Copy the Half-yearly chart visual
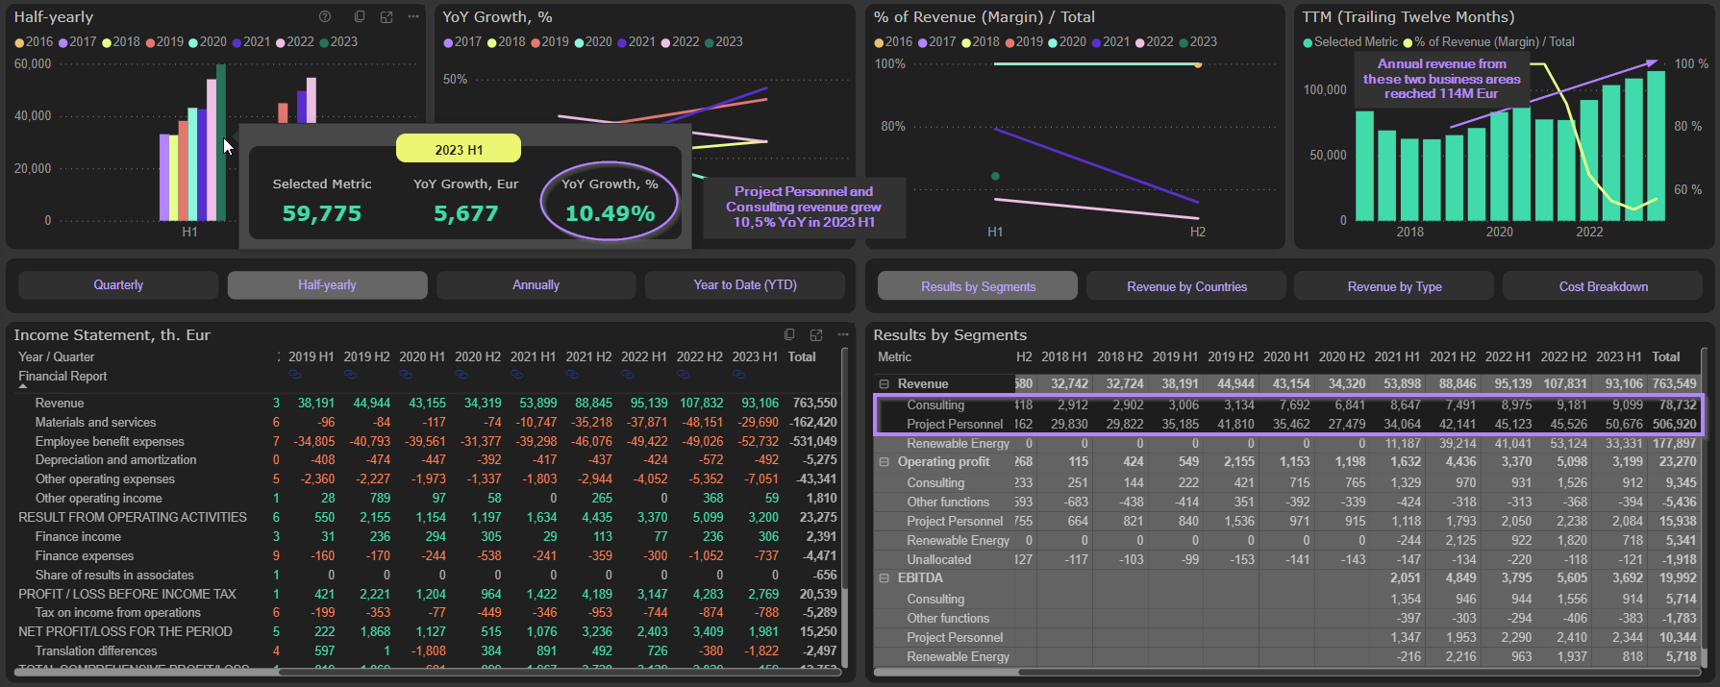 [x=360, y=16]
